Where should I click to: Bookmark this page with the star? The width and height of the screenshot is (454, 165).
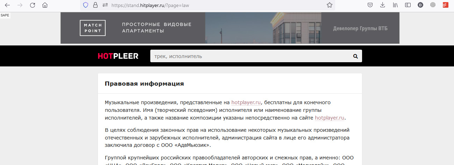tap(329, 5)
